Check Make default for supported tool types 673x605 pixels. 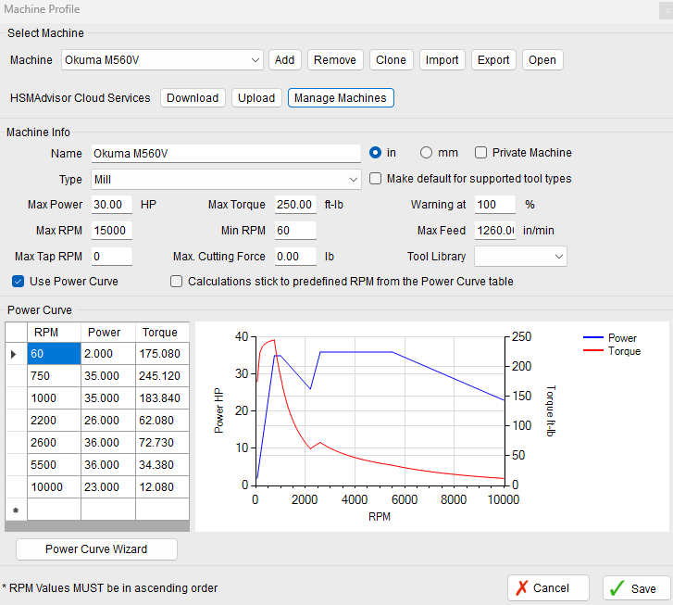pyautogui.click(x=375, y=178)
